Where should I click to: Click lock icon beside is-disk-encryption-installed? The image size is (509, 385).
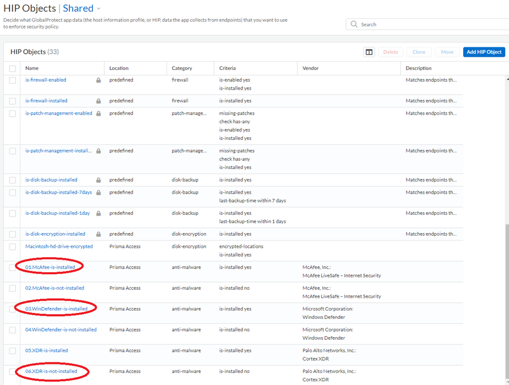(x=99, y=234)
